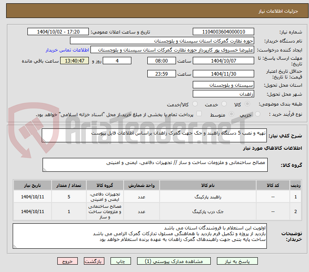Select the خدمت radio button
Viewport: 309px width, 272px height.
224,104
